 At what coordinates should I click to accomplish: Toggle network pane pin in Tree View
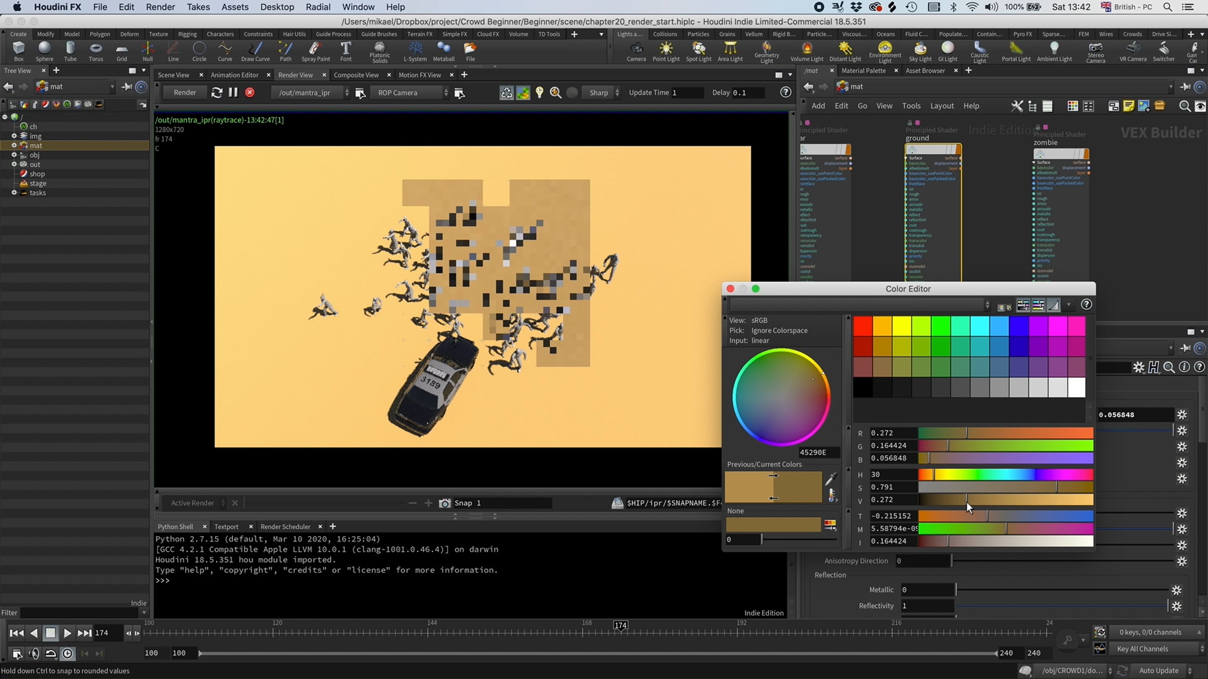tap(126, 87)
